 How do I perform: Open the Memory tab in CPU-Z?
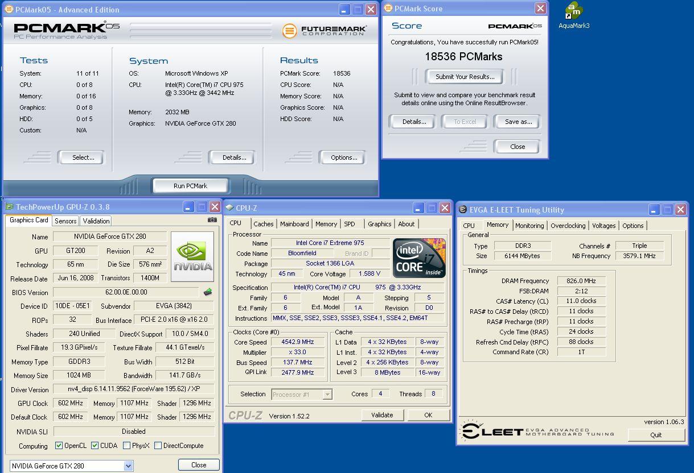pyautogui.click(x=326, y=224)
